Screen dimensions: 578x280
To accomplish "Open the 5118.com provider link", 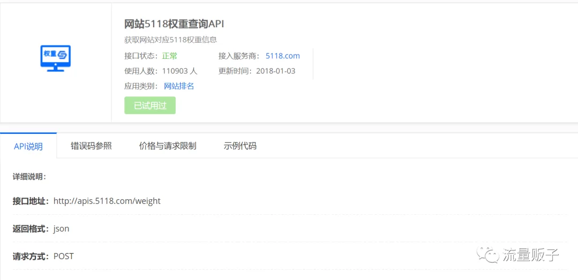I will tap(283, 56).
